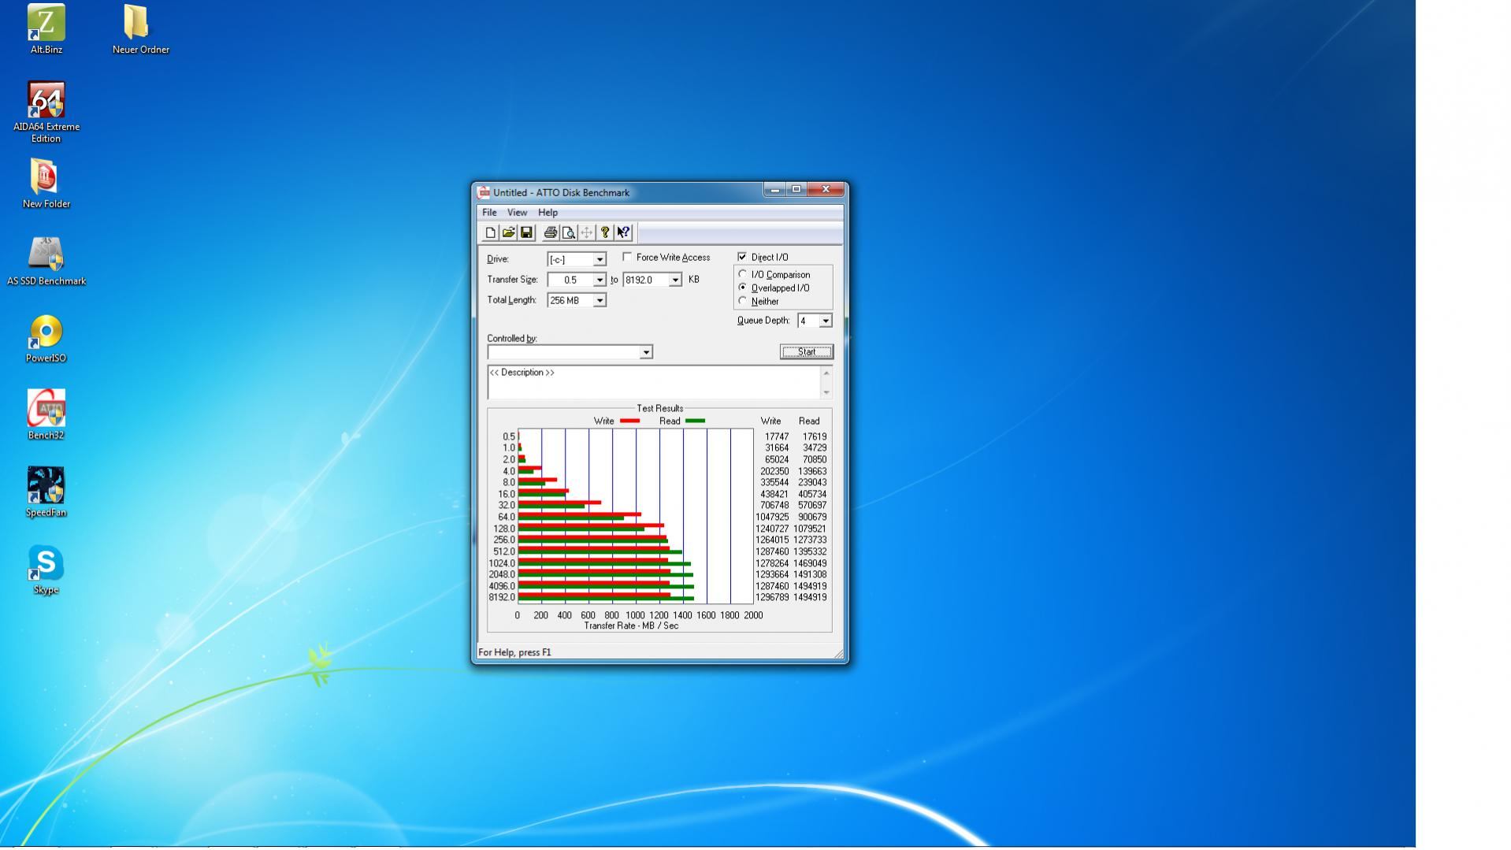The height and width of the screenshot is (850, 1511).
Task: Open AS SSD Benchmark shortcut
Action: 46,261
